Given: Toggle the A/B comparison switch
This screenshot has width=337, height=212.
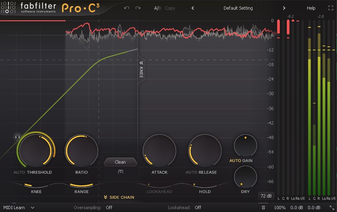Looking at the screenshot, I should pyautogui.click(x=157, y=8).
